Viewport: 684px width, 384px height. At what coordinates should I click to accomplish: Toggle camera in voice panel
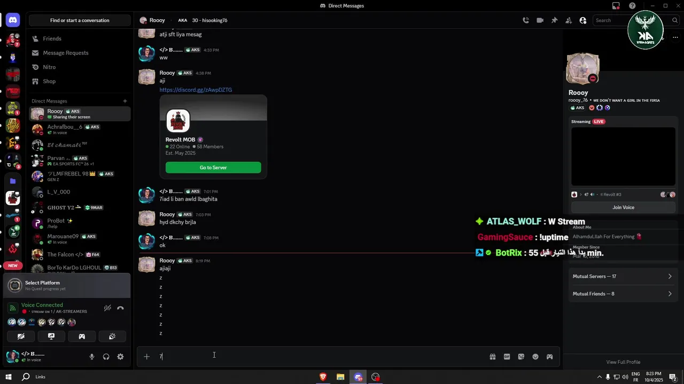tap(21, 337)
